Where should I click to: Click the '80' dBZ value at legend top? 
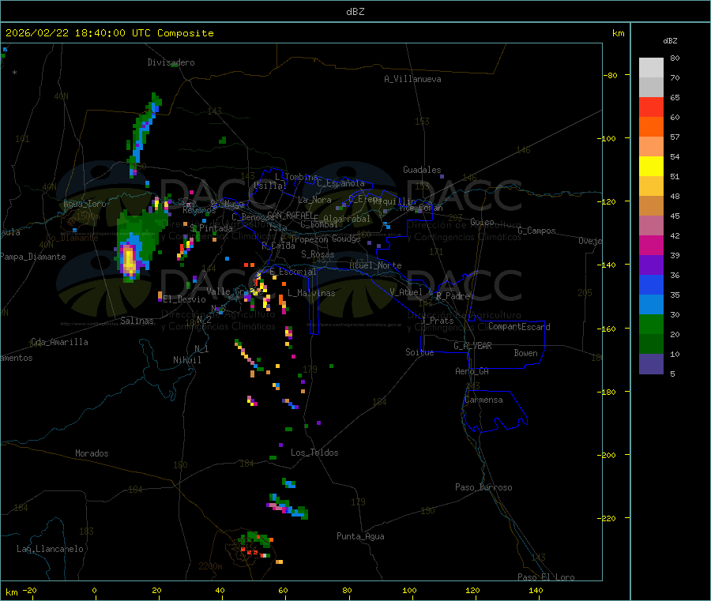tap(675, 58)
